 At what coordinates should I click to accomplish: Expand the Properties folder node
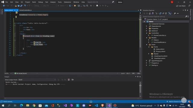[x=147, y=28]
